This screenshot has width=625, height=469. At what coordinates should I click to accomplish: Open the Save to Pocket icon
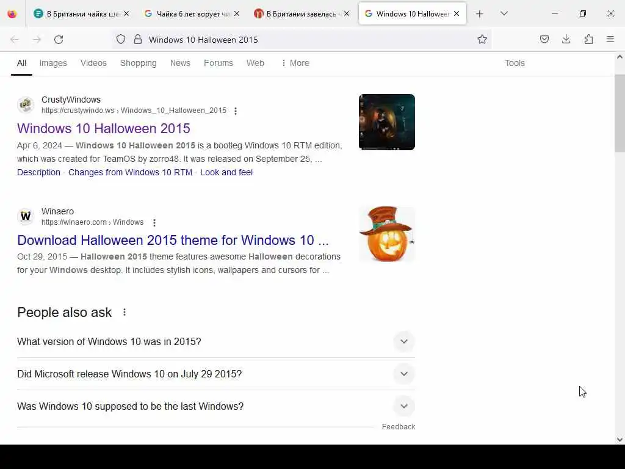pos(544,39)
